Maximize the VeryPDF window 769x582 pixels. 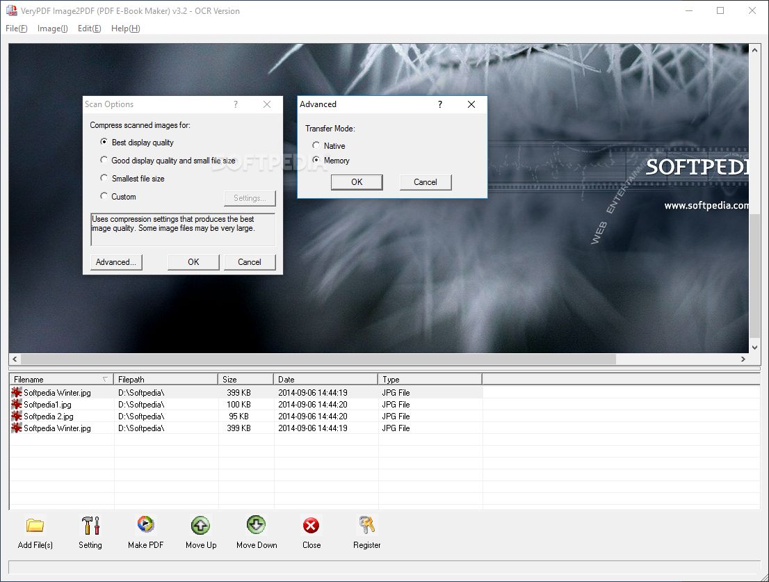[720, 10]
